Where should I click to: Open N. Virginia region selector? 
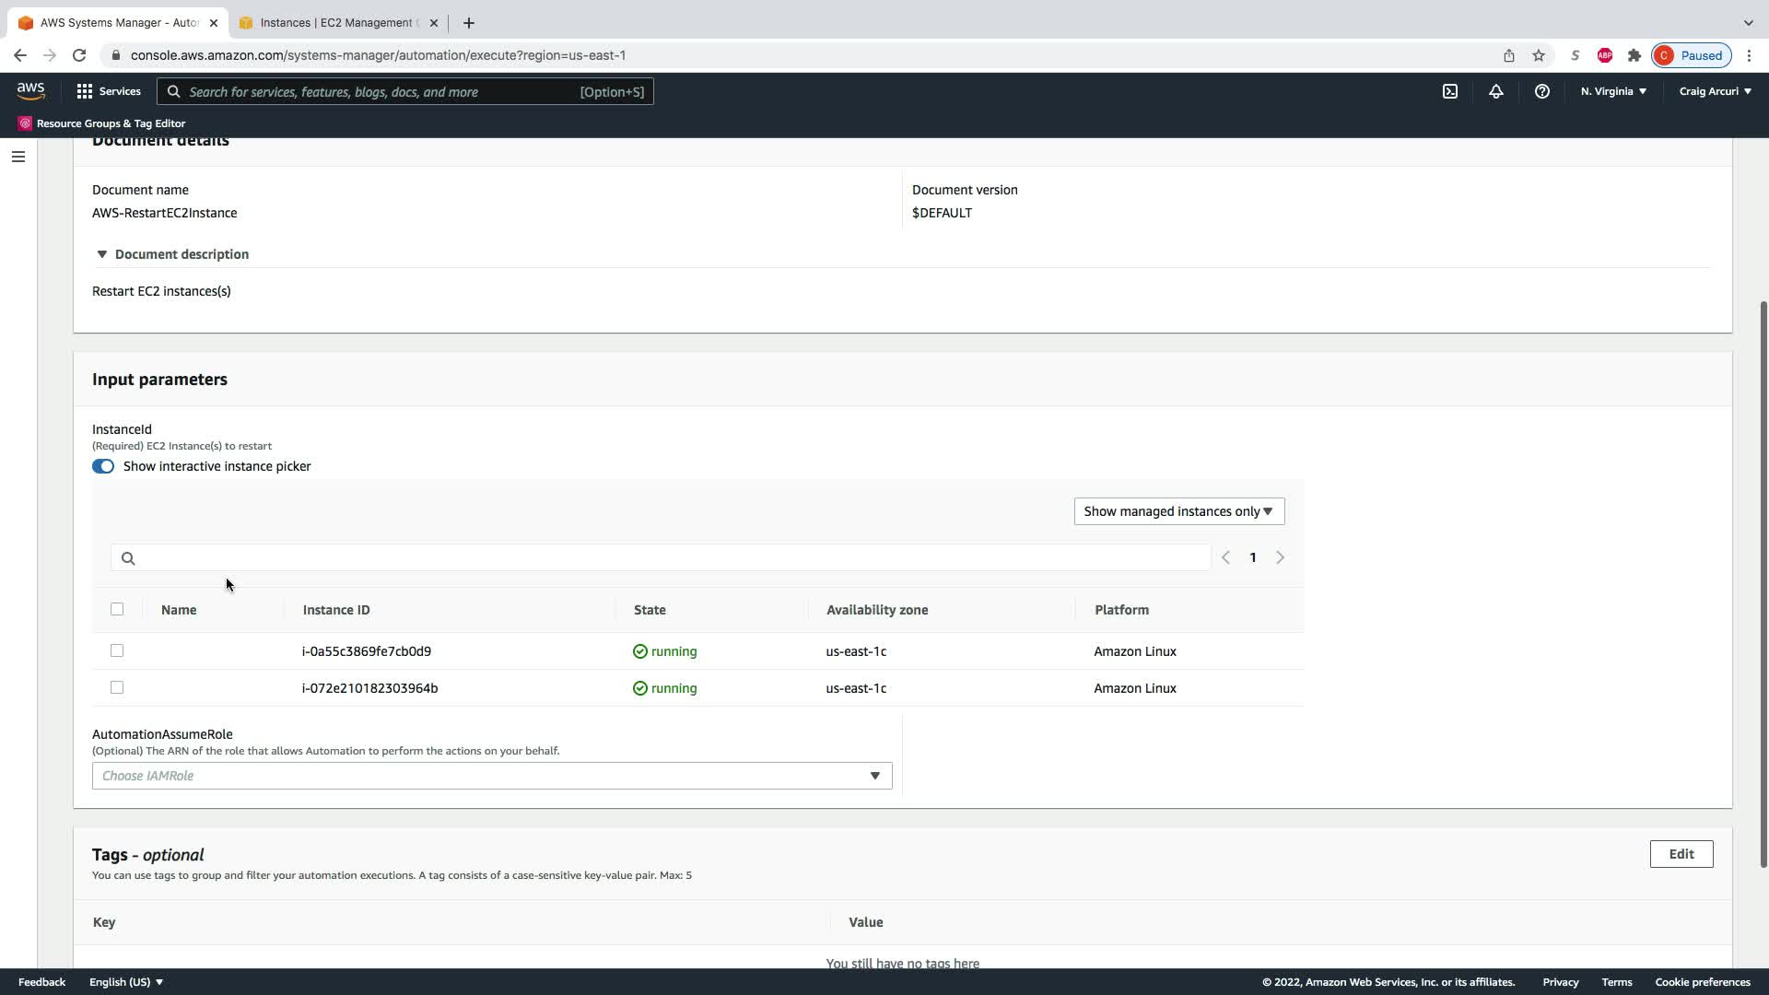click(1613, 91)
